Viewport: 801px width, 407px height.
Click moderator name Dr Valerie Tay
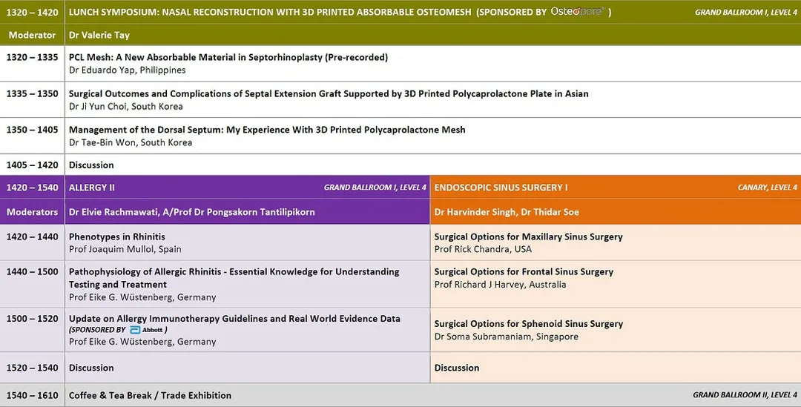[99, 36]
